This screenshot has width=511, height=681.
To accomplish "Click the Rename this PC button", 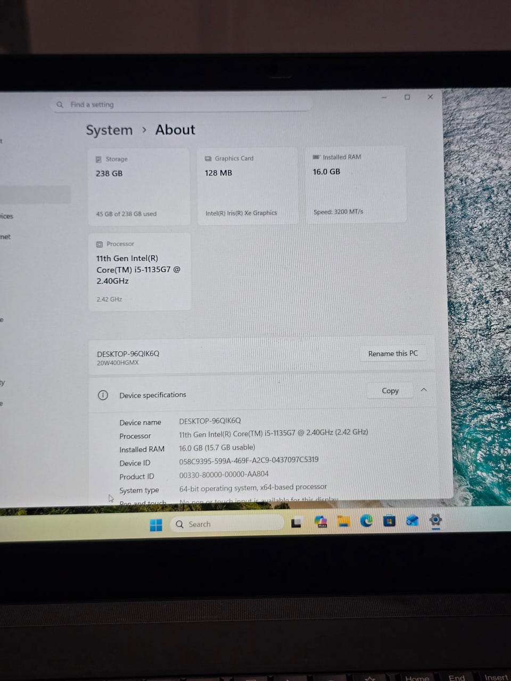I will 393,353.
